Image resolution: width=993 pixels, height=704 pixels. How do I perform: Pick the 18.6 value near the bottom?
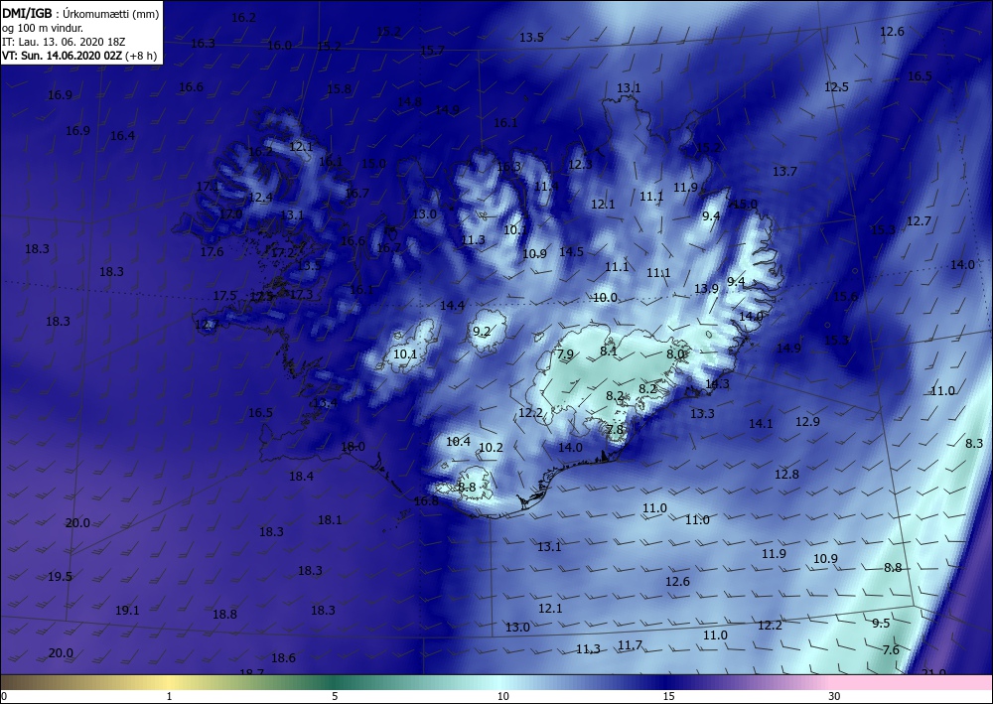pyautogui.click(x=283, y=658)
